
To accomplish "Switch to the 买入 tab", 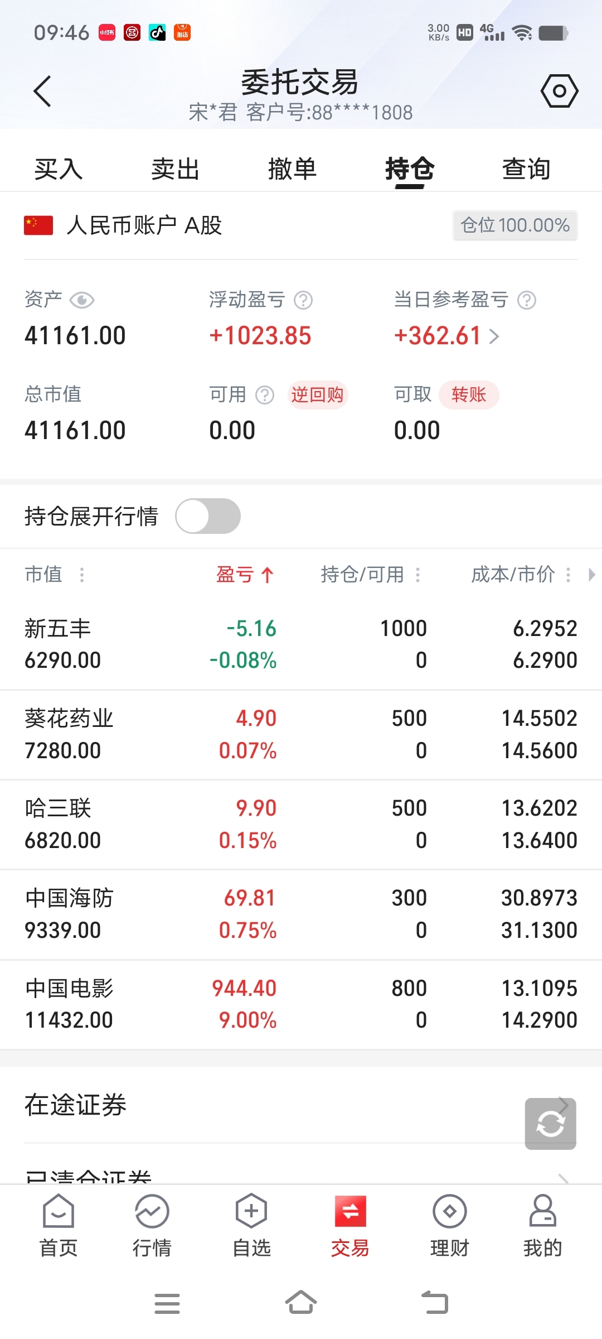I will (59, 169).
